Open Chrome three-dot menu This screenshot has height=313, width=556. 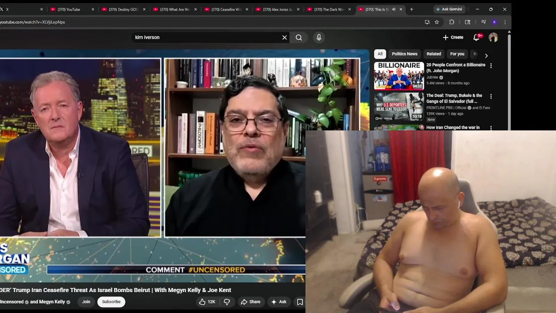tap(505, 22)
